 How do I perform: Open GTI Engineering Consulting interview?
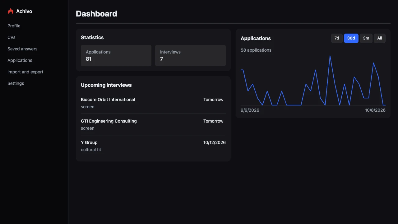pos(153,124)
